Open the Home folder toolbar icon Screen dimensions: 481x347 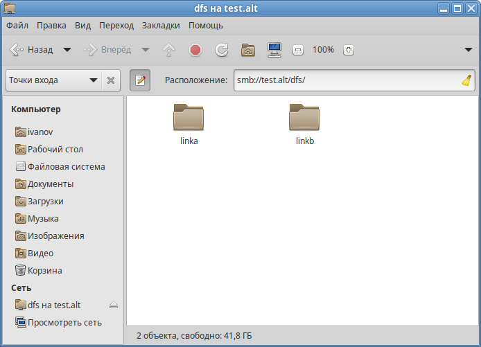(248, 50)
